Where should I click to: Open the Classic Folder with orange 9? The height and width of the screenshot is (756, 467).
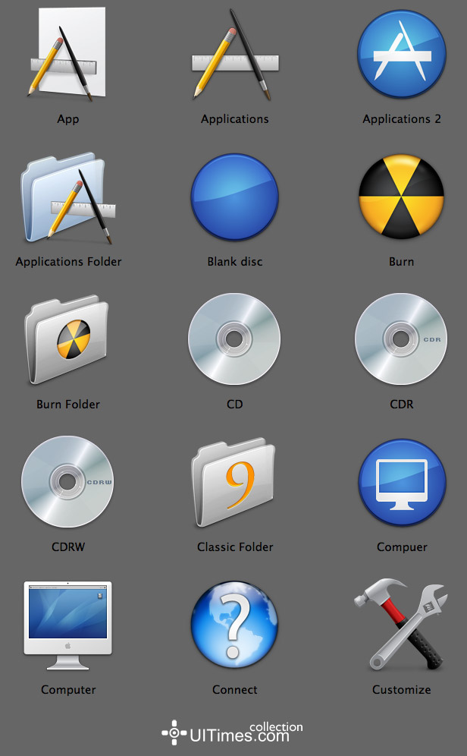point(234,482)
